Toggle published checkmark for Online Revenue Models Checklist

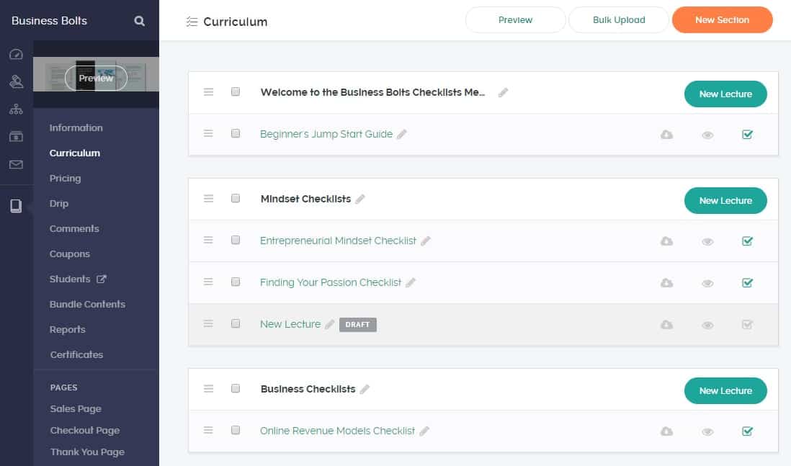point(747,431)
